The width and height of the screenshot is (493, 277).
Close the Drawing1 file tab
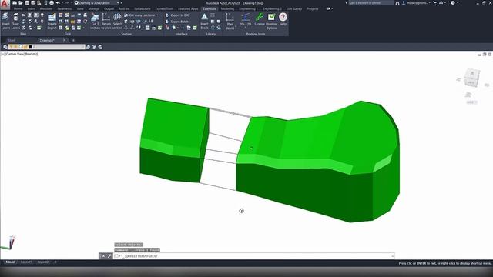(65, 40)
